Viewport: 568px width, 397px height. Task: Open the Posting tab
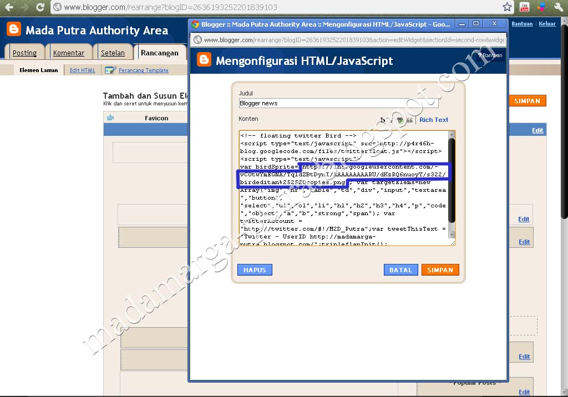(x=24, y=53)
